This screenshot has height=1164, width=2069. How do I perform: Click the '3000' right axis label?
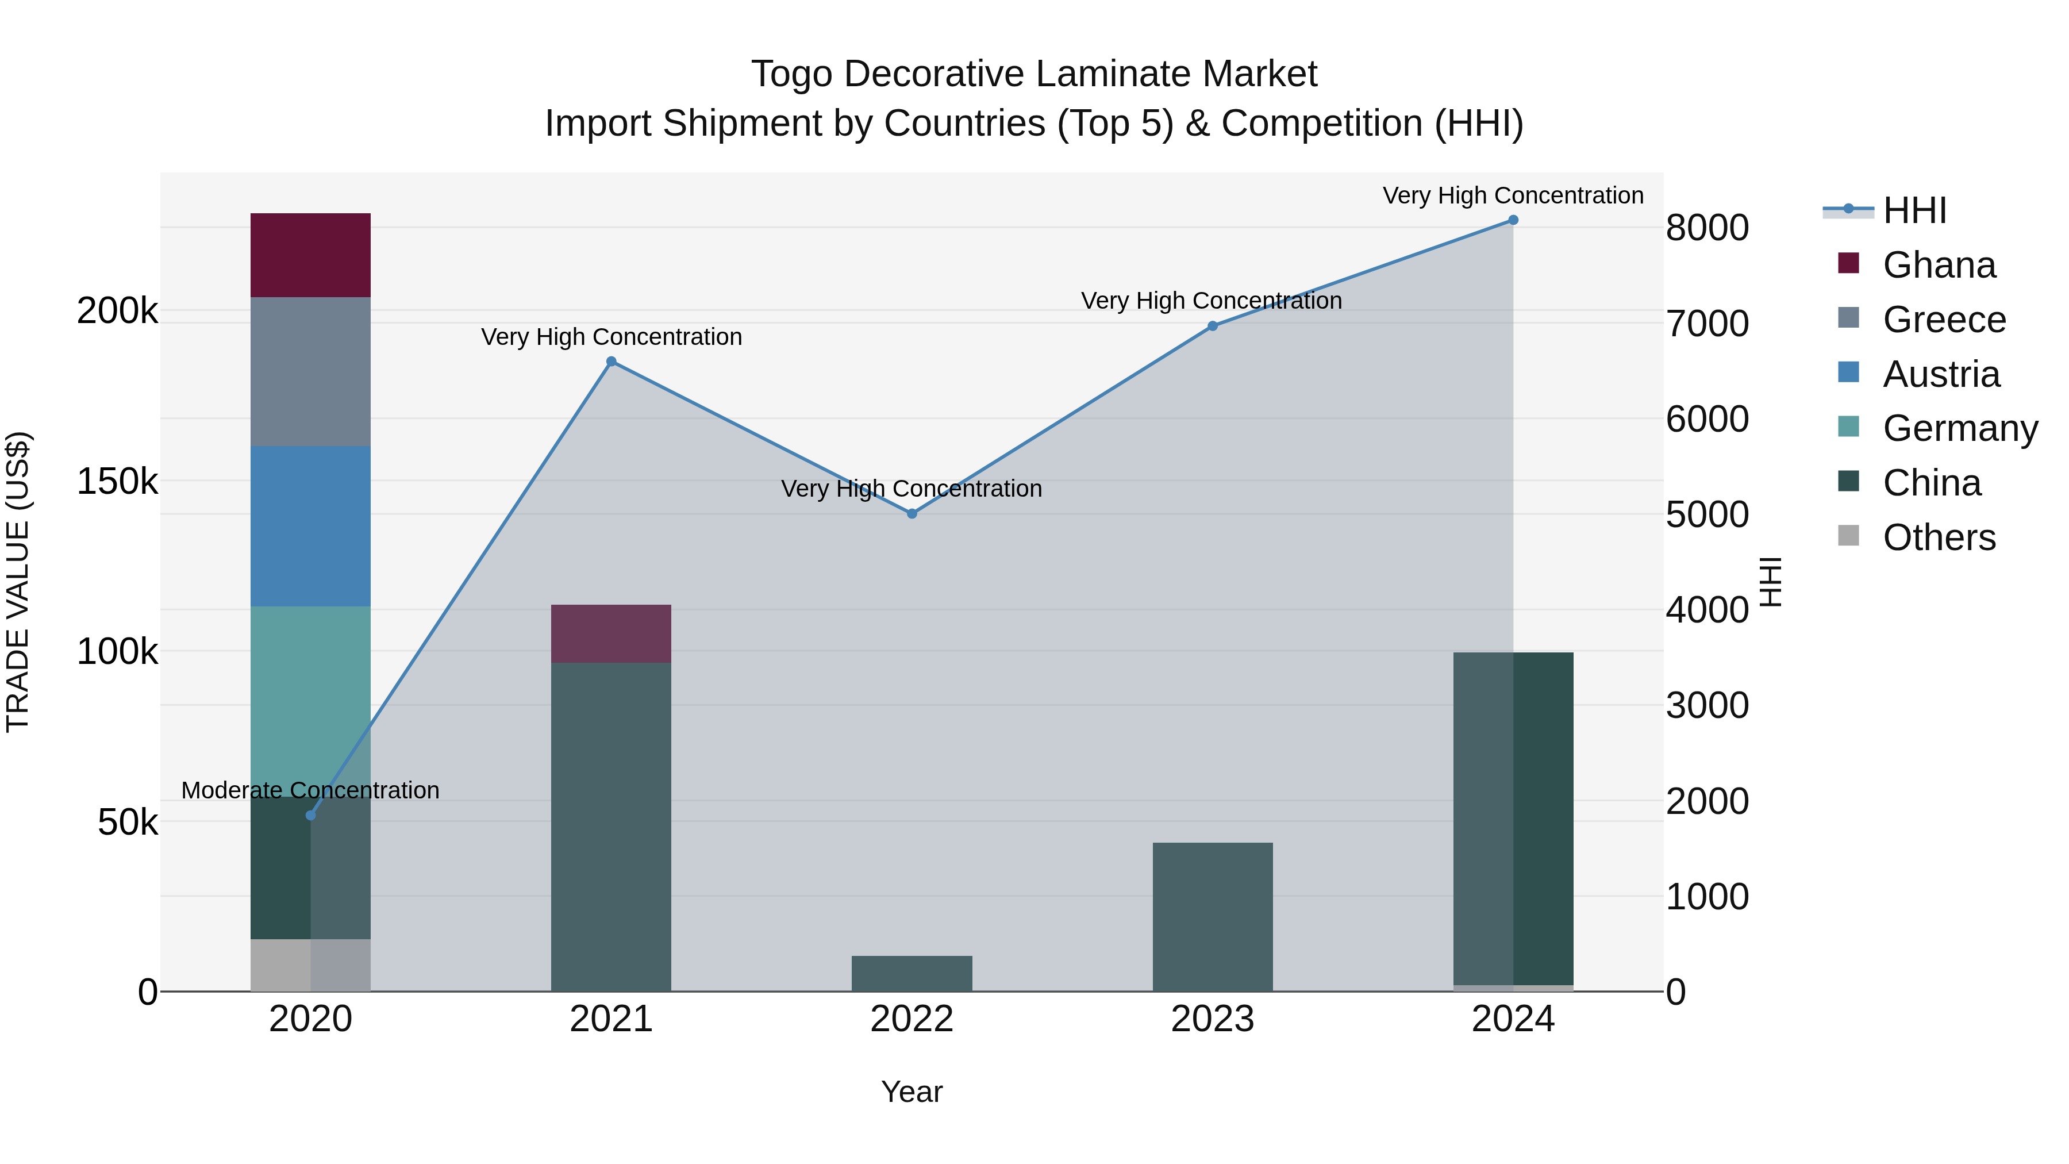[x=1707, y=705]
